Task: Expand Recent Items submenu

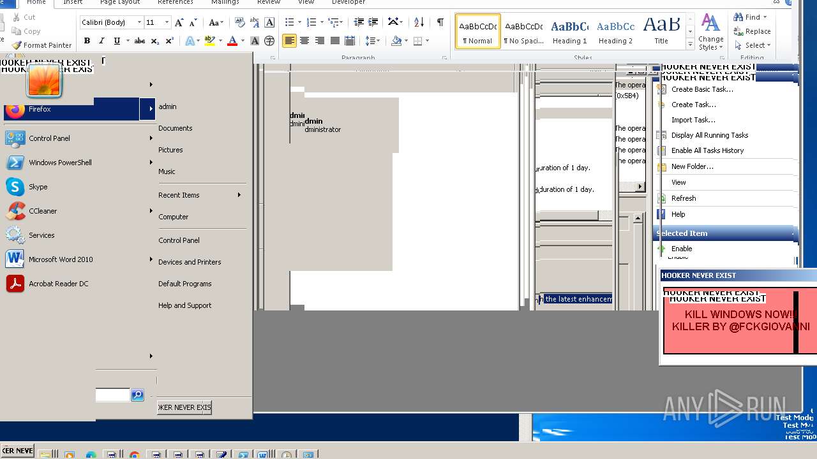Action: pos(202,195)
